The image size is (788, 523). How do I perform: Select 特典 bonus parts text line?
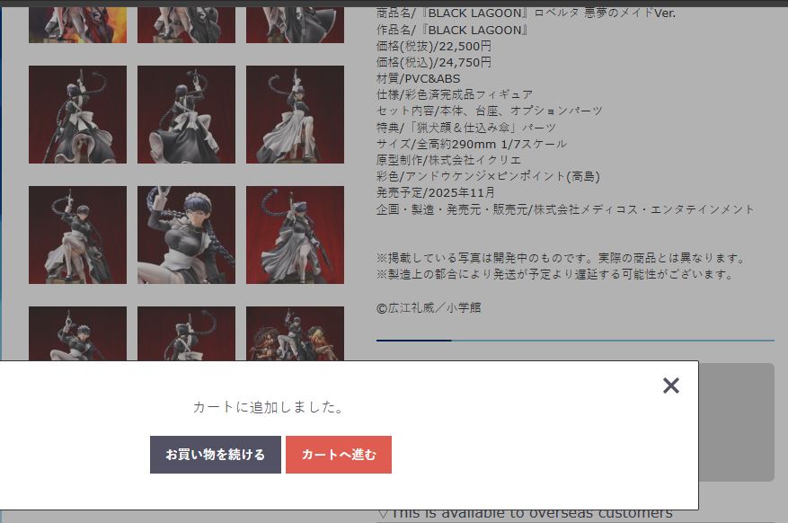(465, 127)
